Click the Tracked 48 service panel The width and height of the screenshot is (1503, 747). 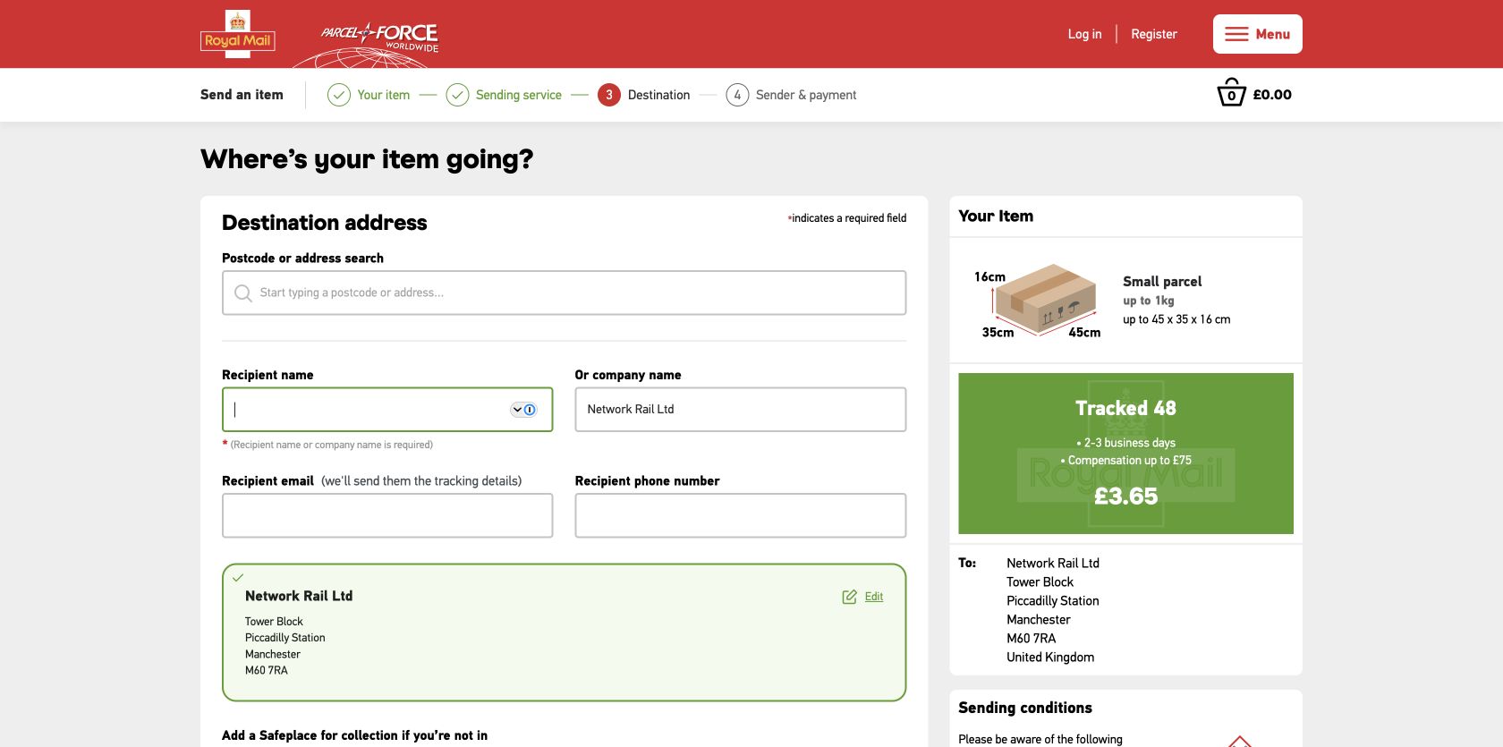[x=1125, y=454]
